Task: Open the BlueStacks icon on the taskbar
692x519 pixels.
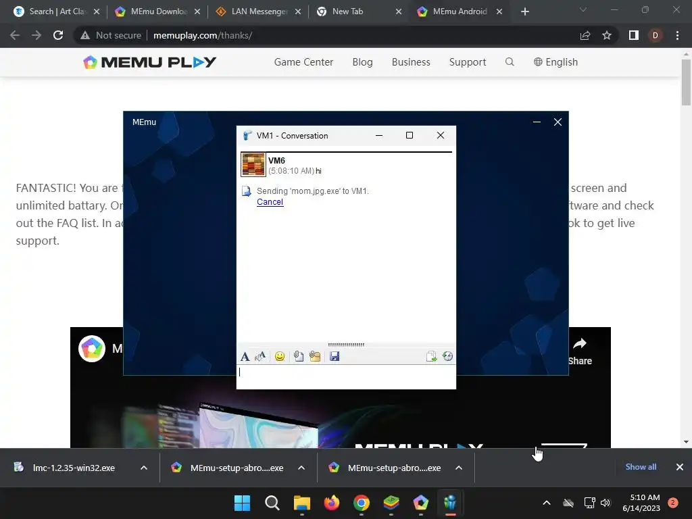Action: [x=391, y=503]
